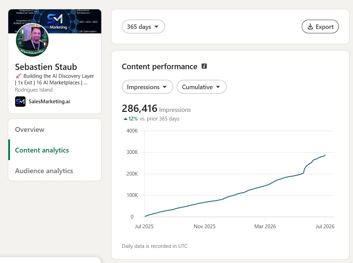Click the Content performance heading
353x263 pixels.
pos(159,66)
